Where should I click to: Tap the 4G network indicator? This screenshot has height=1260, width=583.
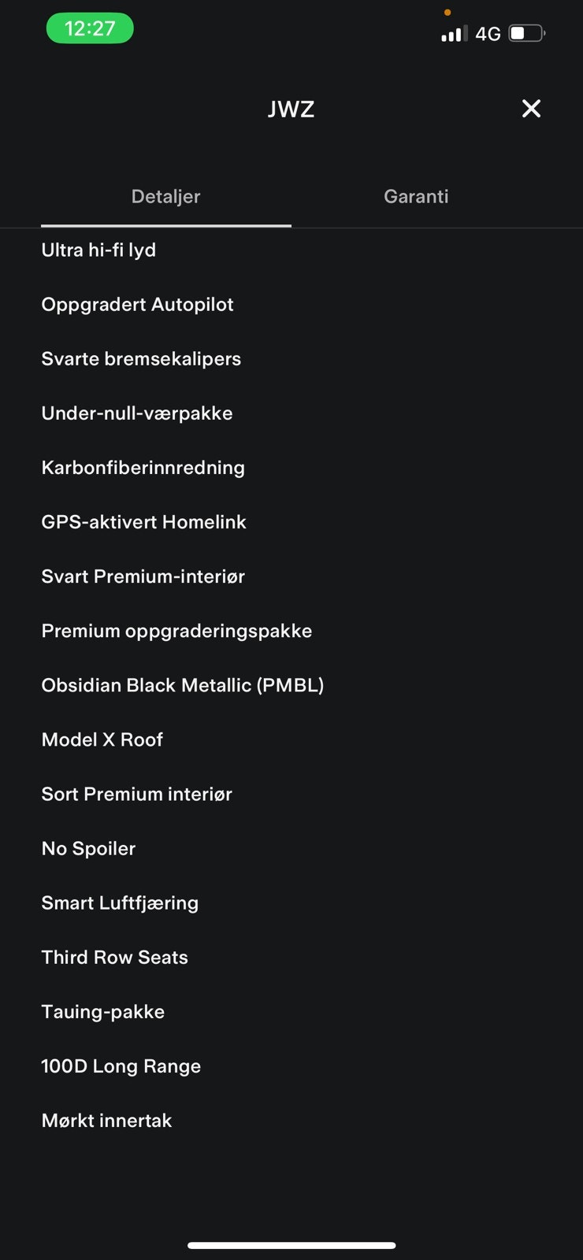coord(488,34)
